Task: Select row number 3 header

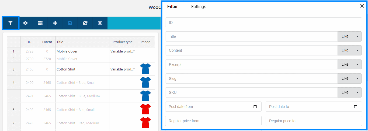Action: coord(13,69)
